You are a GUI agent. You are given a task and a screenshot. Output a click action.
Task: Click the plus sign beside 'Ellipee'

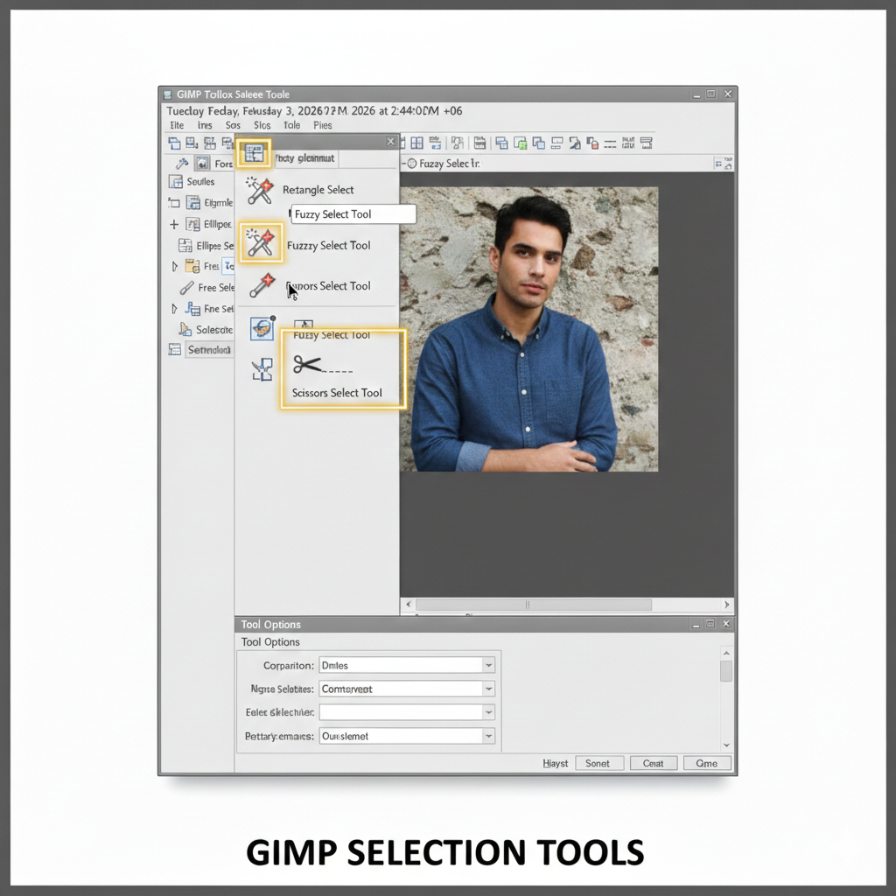174,225
